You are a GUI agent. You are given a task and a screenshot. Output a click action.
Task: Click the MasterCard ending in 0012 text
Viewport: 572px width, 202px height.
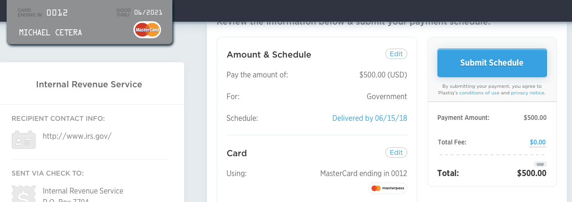point(364,173)
